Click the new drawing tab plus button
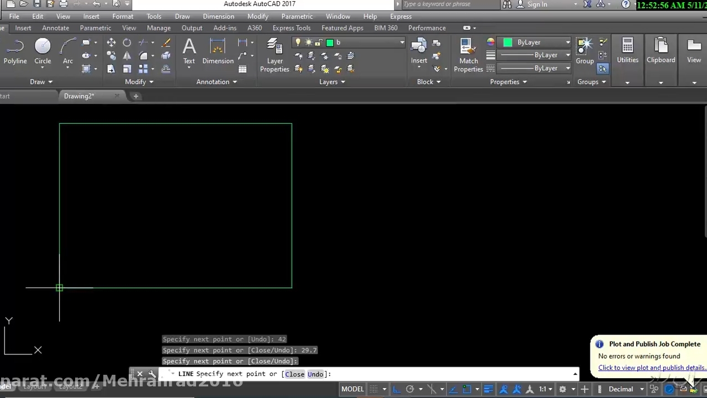The width and height of the screenshot is (707, 398). pos(136,96)
